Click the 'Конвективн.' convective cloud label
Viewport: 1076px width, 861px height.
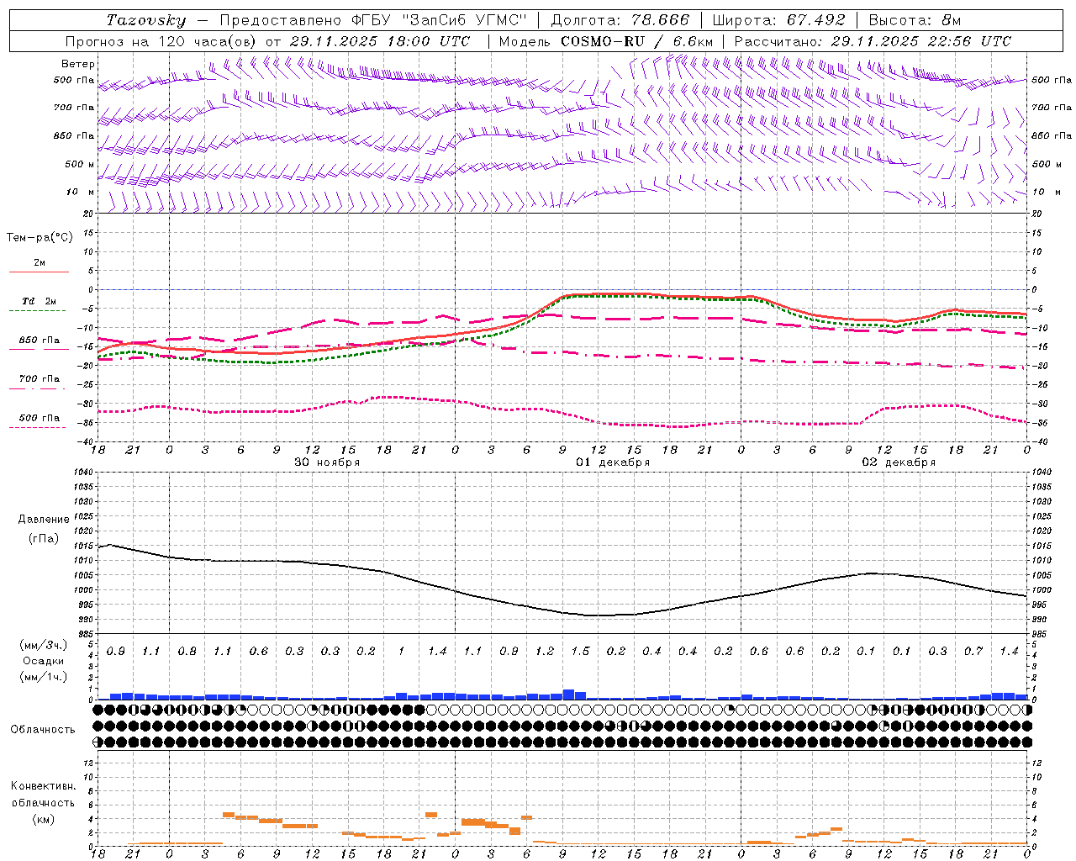point(43,786)
